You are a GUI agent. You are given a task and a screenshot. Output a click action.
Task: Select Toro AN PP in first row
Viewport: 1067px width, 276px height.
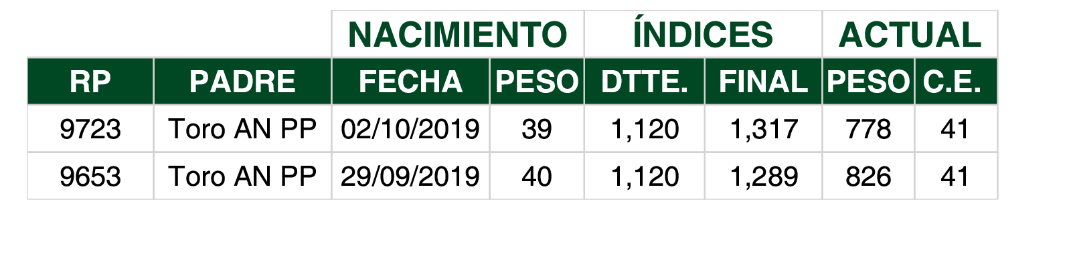[242, 129]
